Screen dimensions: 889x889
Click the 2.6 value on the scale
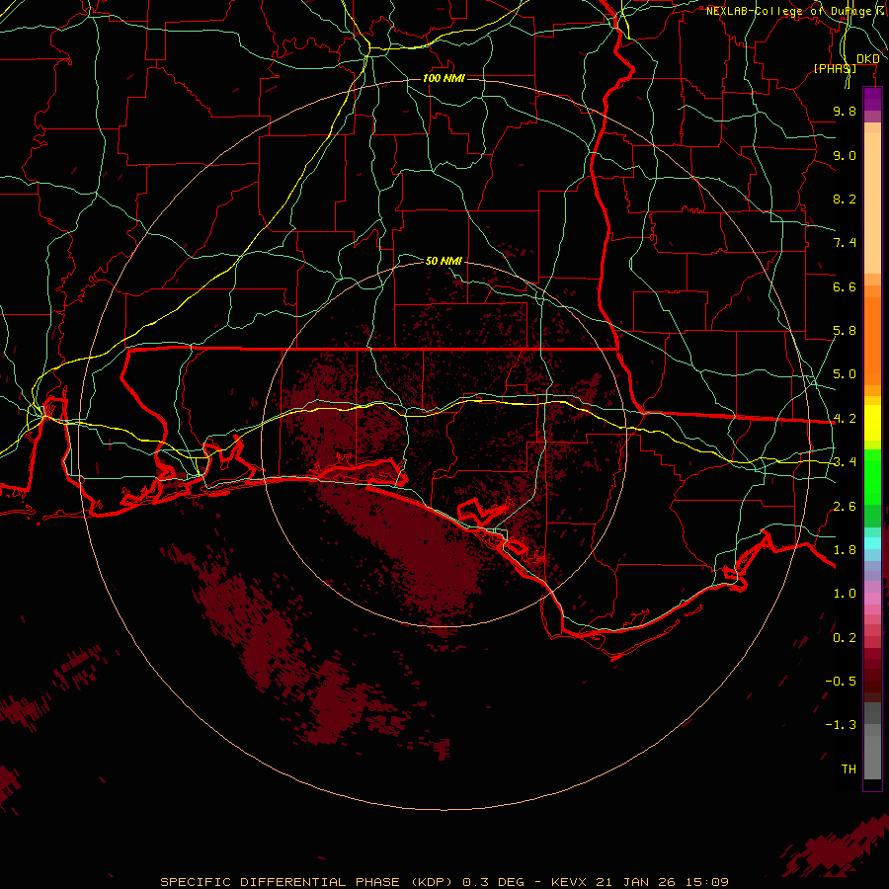click(x=845, y=507)
